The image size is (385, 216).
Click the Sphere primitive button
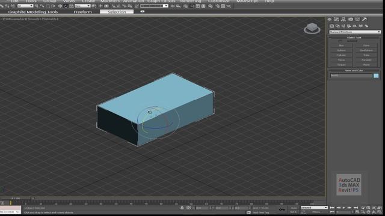pos(341,50)
